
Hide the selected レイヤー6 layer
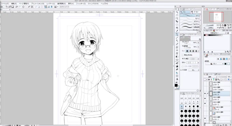pos(205,94)
